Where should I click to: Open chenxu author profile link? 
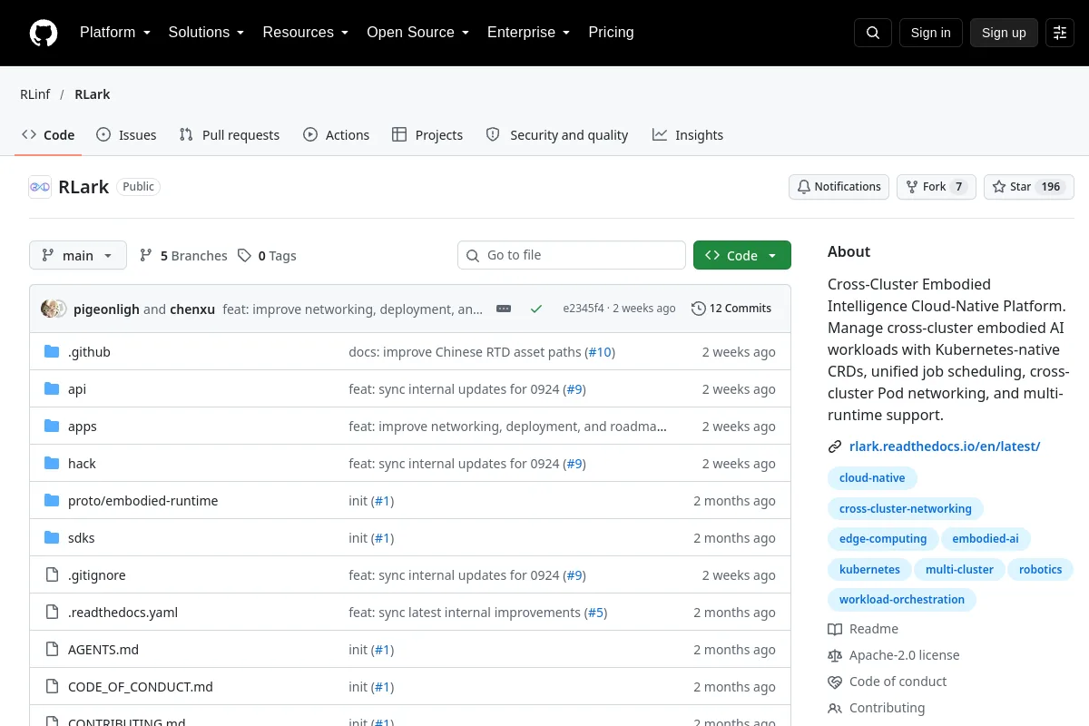(x=192, y=309)
